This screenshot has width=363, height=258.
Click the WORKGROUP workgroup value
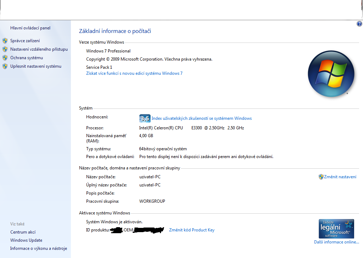coord(152,201)
